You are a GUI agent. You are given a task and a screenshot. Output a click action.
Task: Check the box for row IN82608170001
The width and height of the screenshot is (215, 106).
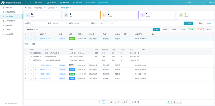point(31,78)
